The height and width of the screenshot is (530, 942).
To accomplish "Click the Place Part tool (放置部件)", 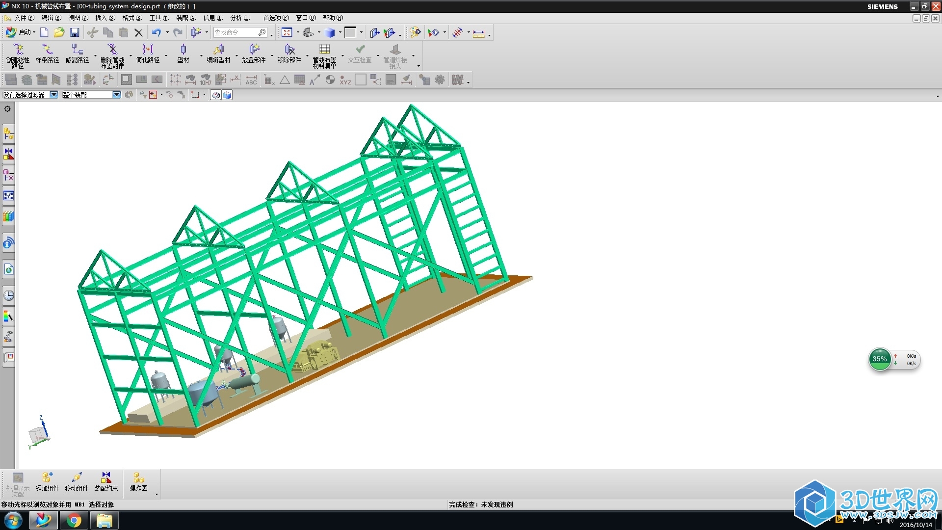I will pos(254,54).
